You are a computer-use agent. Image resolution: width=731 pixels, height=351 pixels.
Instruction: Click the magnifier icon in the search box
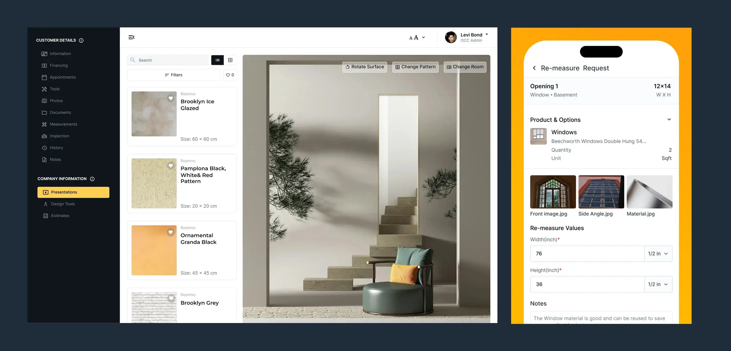(133, 60)
